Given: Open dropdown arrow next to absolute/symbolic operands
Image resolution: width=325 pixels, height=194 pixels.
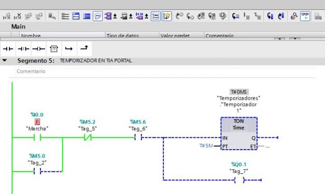Looking at the screenshot, I should point(115,16).
